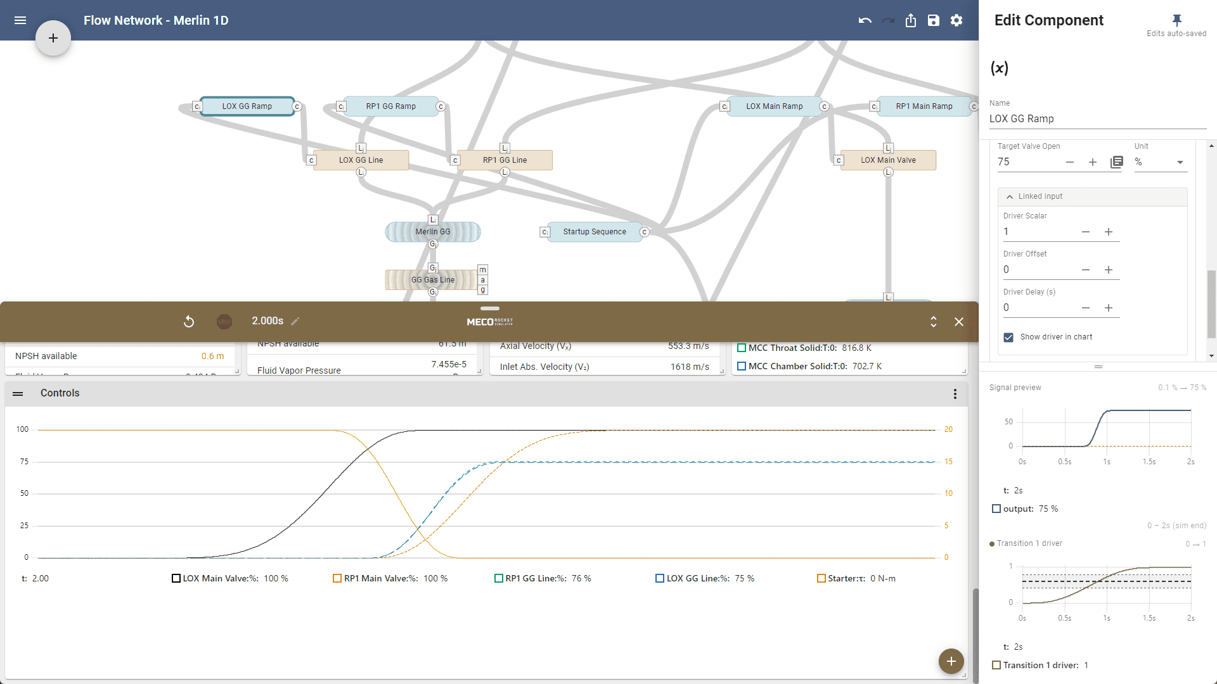This screenshot has width=1217, height=684.
Task: Select the Startup Sequence node
Action: [x=595, y=232]
